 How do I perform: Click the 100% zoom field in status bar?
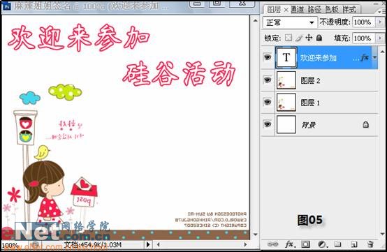[10, 245]
